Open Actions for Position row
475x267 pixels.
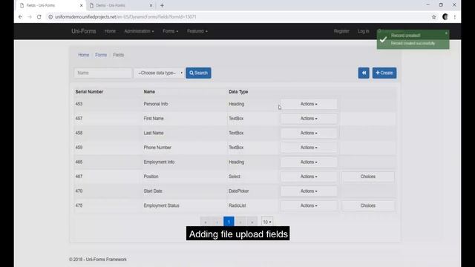[x=309, y=177]
